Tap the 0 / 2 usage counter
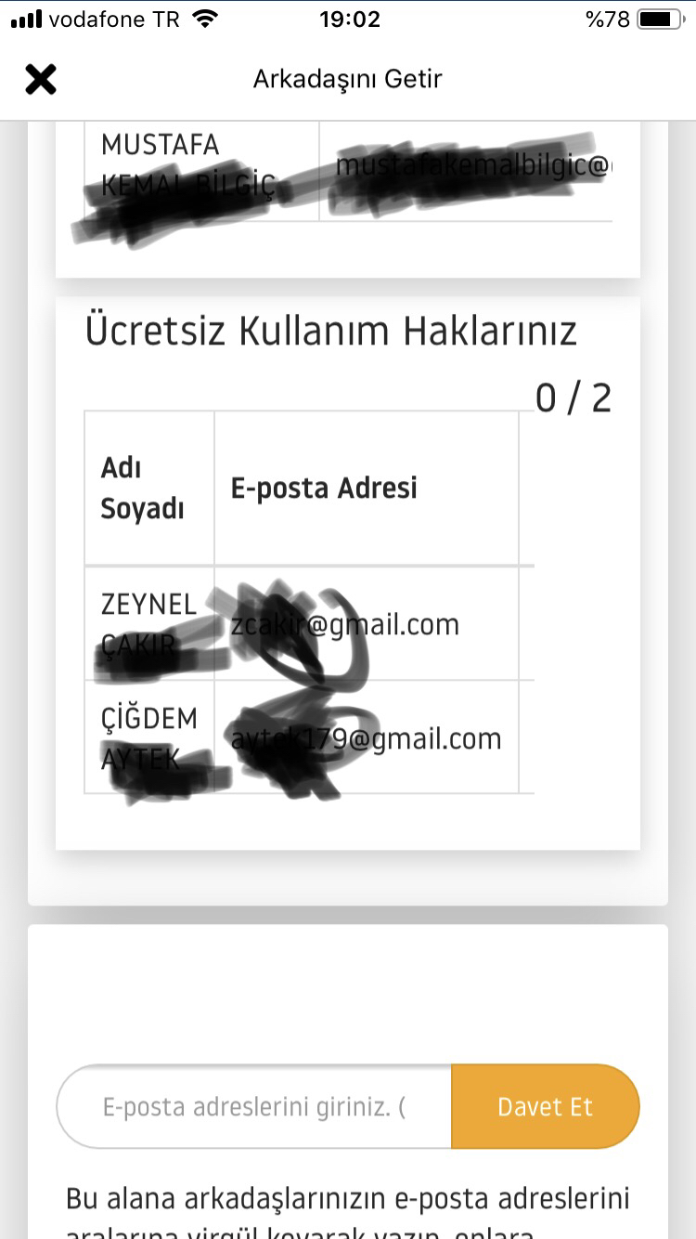 click(x=574, y=398)
